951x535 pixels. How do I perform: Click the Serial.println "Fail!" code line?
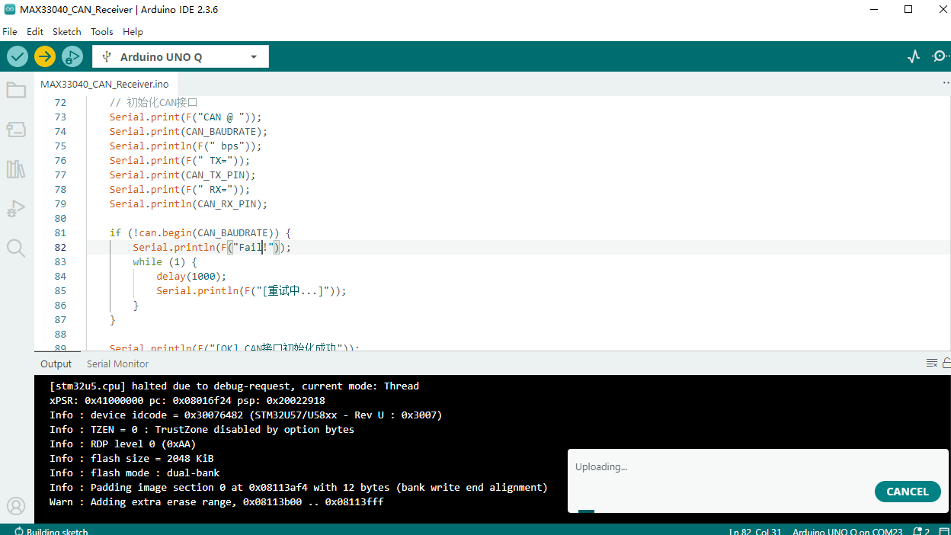(212, 248)
